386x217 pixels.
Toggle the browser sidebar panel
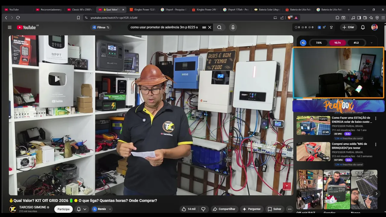point(359,18)
